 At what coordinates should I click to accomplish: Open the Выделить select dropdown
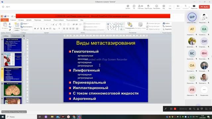point(167,29)
